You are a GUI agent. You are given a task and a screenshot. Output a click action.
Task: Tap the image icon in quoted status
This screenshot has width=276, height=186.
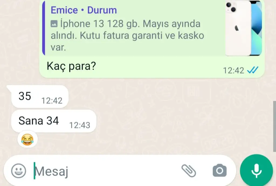(54, 24)
